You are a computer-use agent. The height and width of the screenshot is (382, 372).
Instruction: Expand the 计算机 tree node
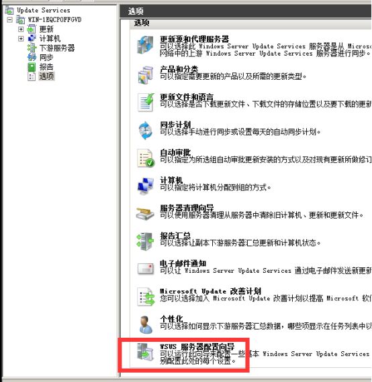click(21, 38)
